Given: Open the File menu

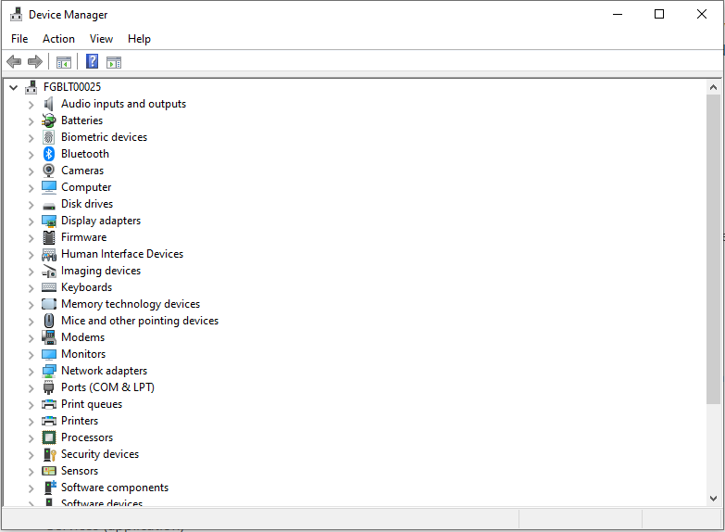Looking at the screenshot, I should point(19,39).
